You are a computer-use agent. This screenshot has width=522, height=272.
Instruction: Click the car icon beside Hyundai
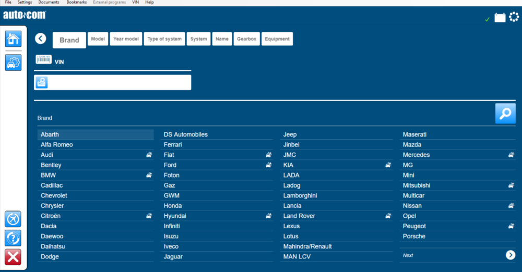[x=269, y=216]
